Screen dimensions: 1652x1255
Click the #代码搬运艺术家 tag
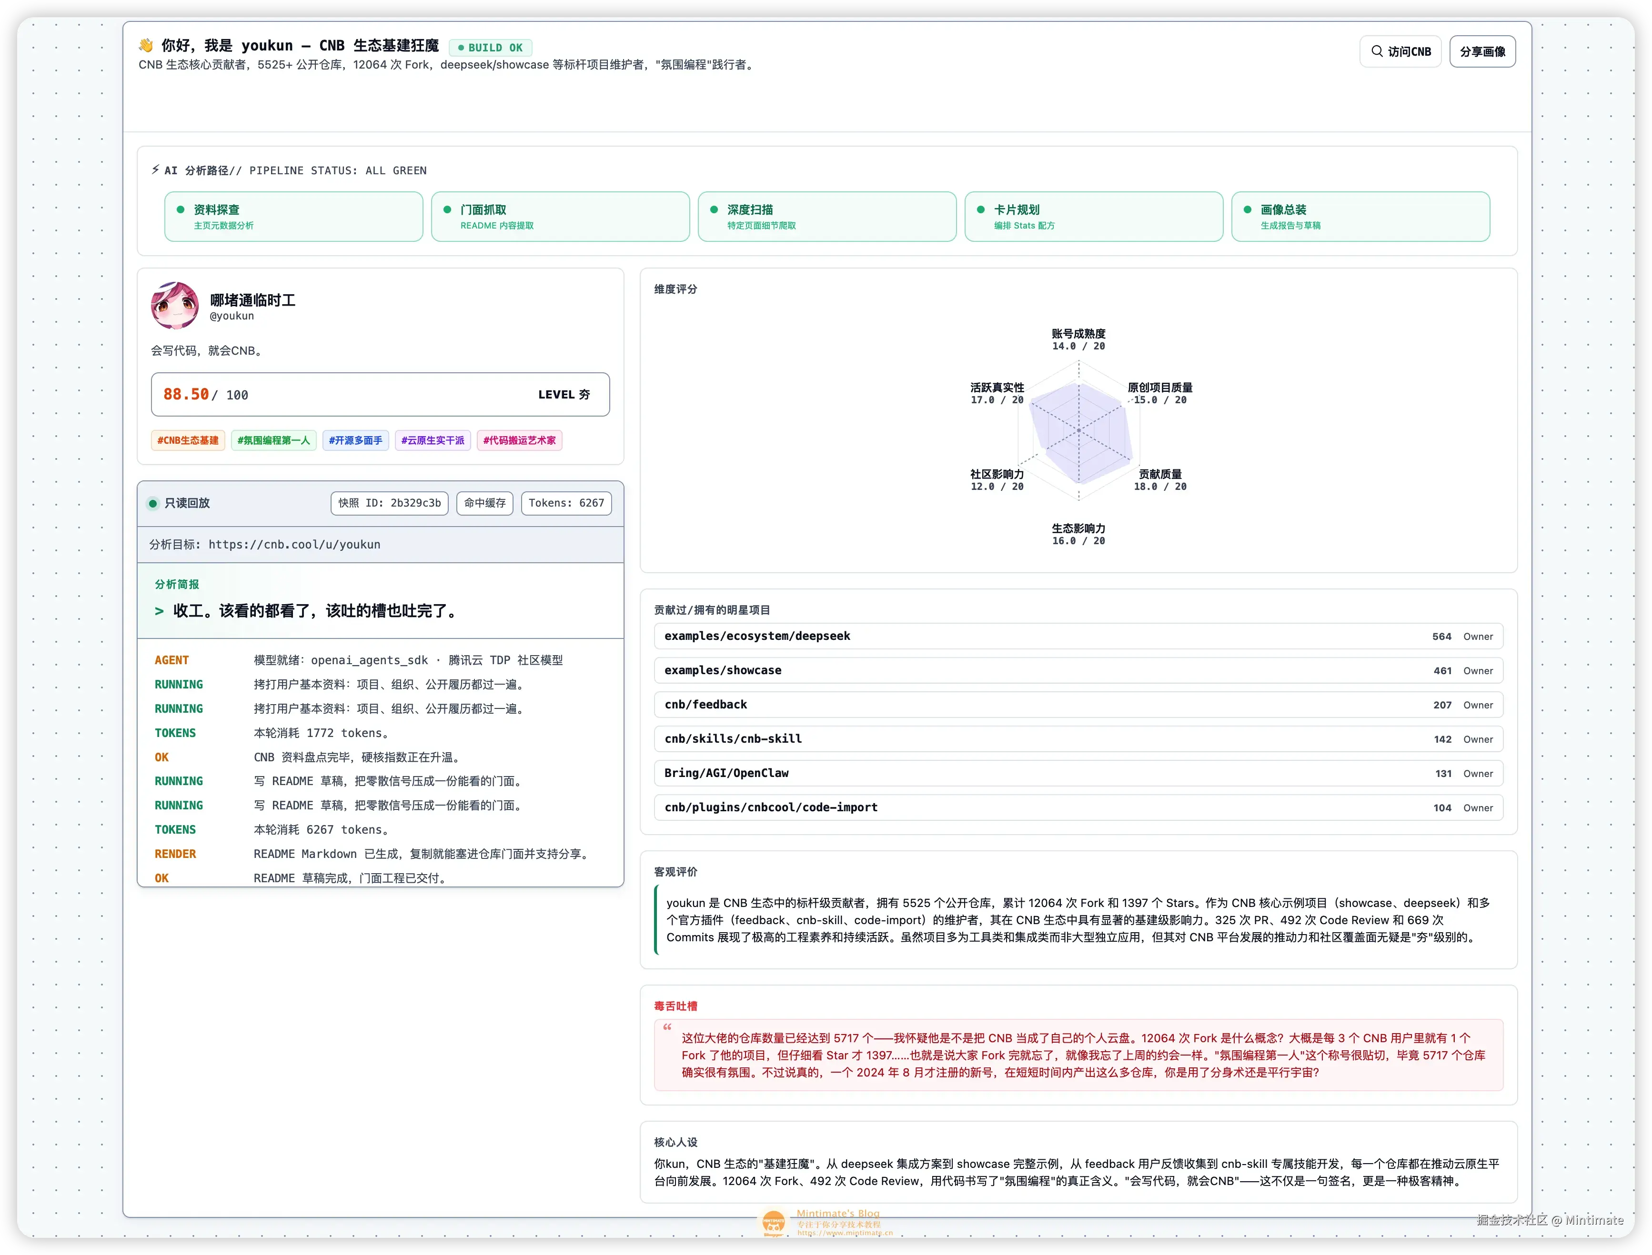[520, 441]
